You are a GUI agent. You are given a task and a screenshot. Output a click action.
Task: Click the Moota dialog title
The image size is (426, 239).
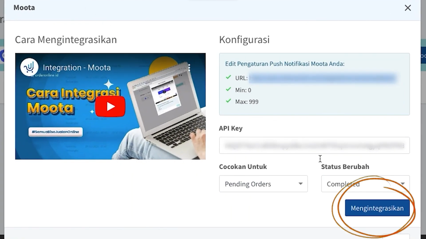click(24, 8)
